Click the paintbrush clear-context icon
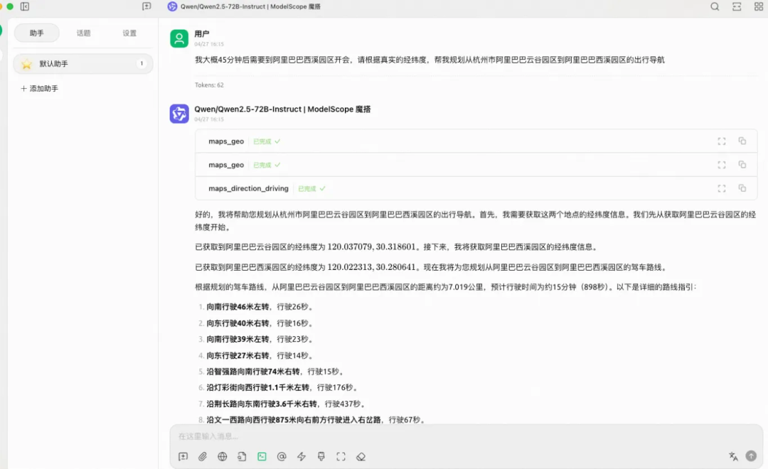Viewport: 768px width, 469px height. click(x=321, y=456)
